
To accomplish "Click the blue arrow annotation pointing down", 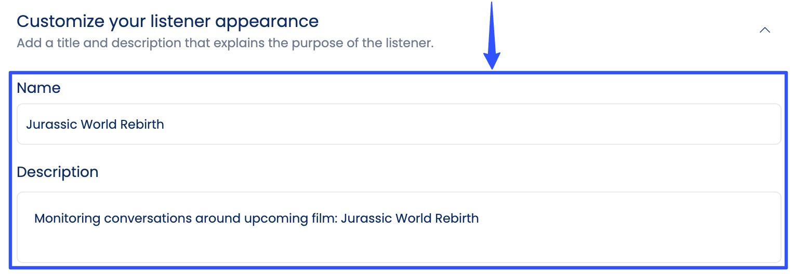I will (x=492, y=36).
